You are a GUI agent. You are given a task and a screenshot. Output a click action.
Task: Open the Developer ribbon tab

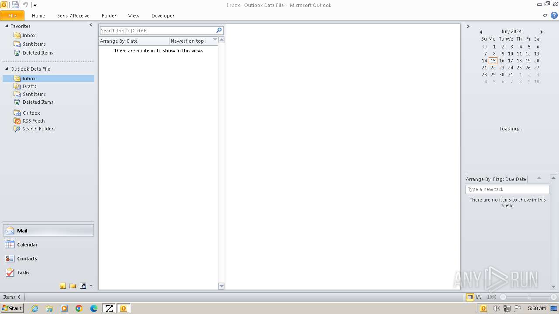pyautogui.click(x=163, y=16)
